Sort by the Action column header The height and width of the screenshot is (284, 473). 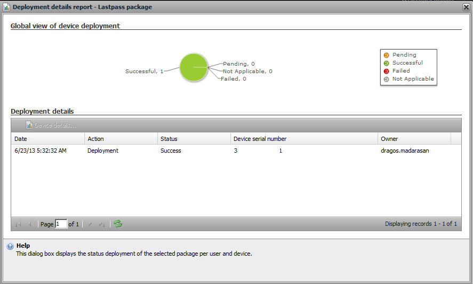(x=121, y=139)
